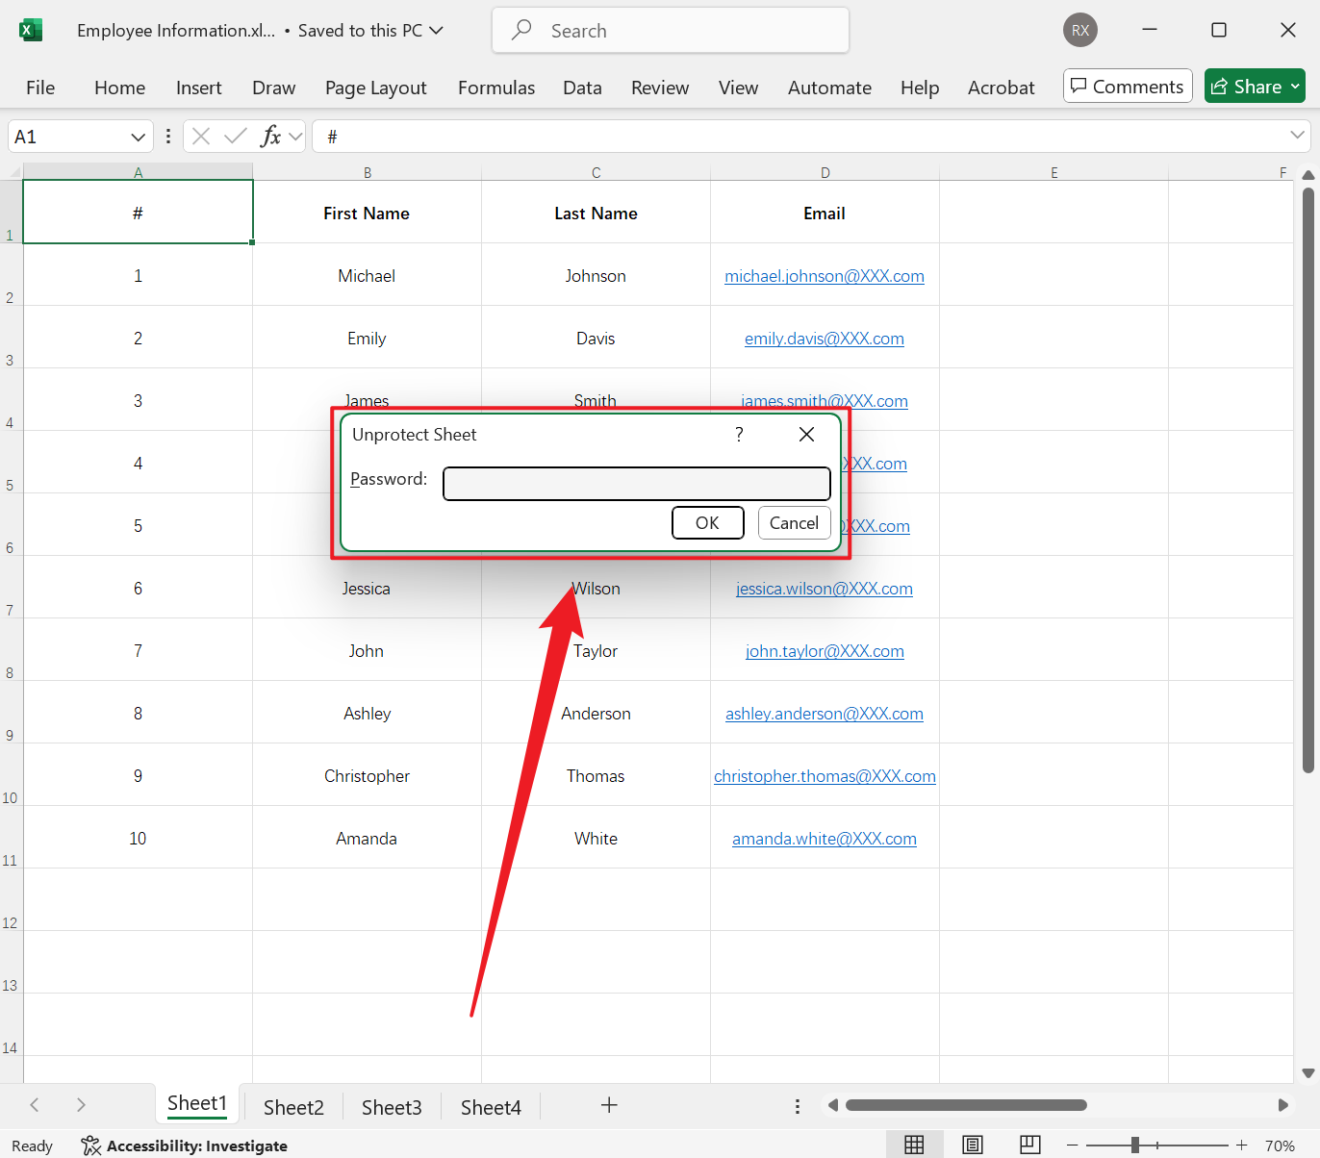1320x1158 pixels.
Task: Click the Add Sheet plus button
Action: point(609,1106)
